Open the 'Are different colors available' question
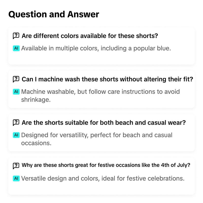Viewport: 203px width, 203px height. (90, 36)
